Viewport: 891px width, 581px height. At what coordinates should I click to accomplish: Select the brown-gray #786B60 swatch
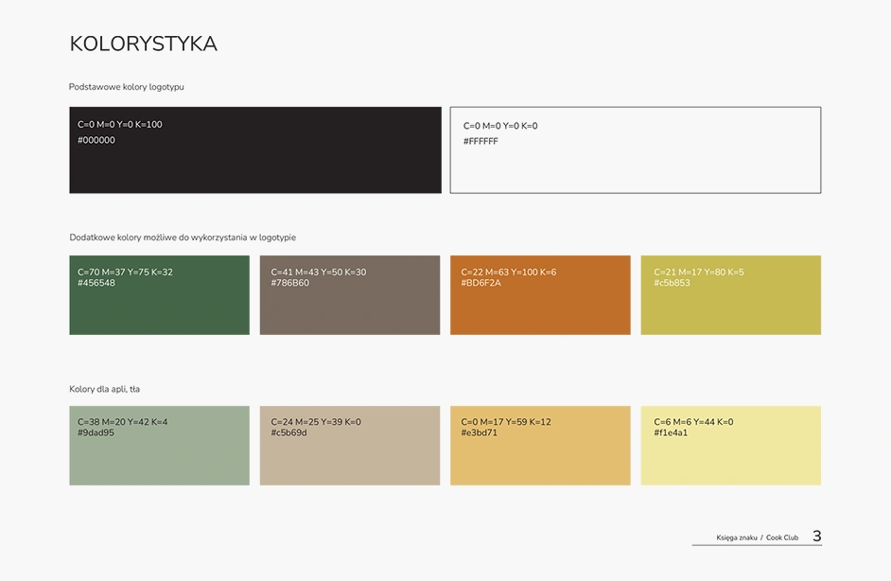tap(349, 305)
